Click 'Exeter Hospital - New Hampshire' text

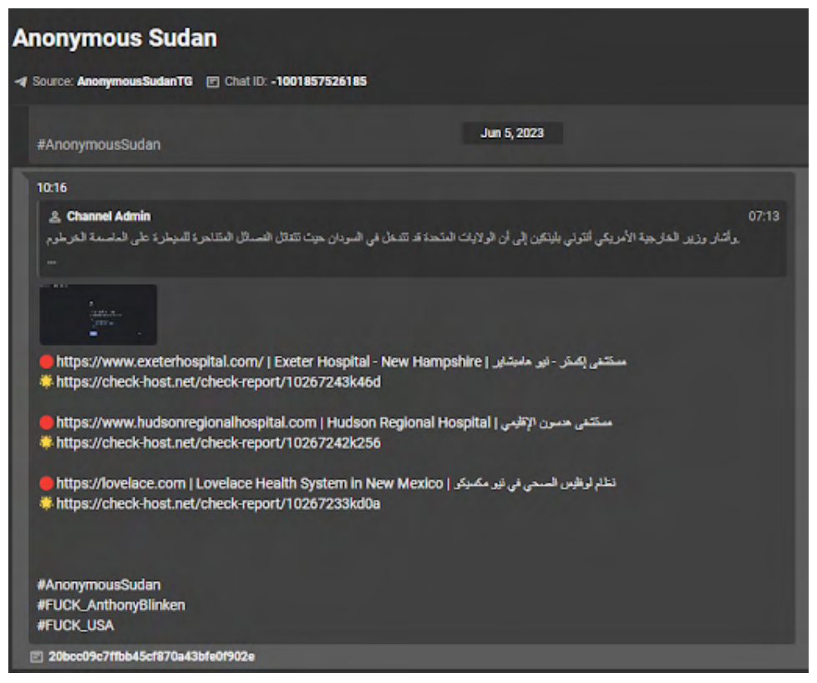point(378,362)
